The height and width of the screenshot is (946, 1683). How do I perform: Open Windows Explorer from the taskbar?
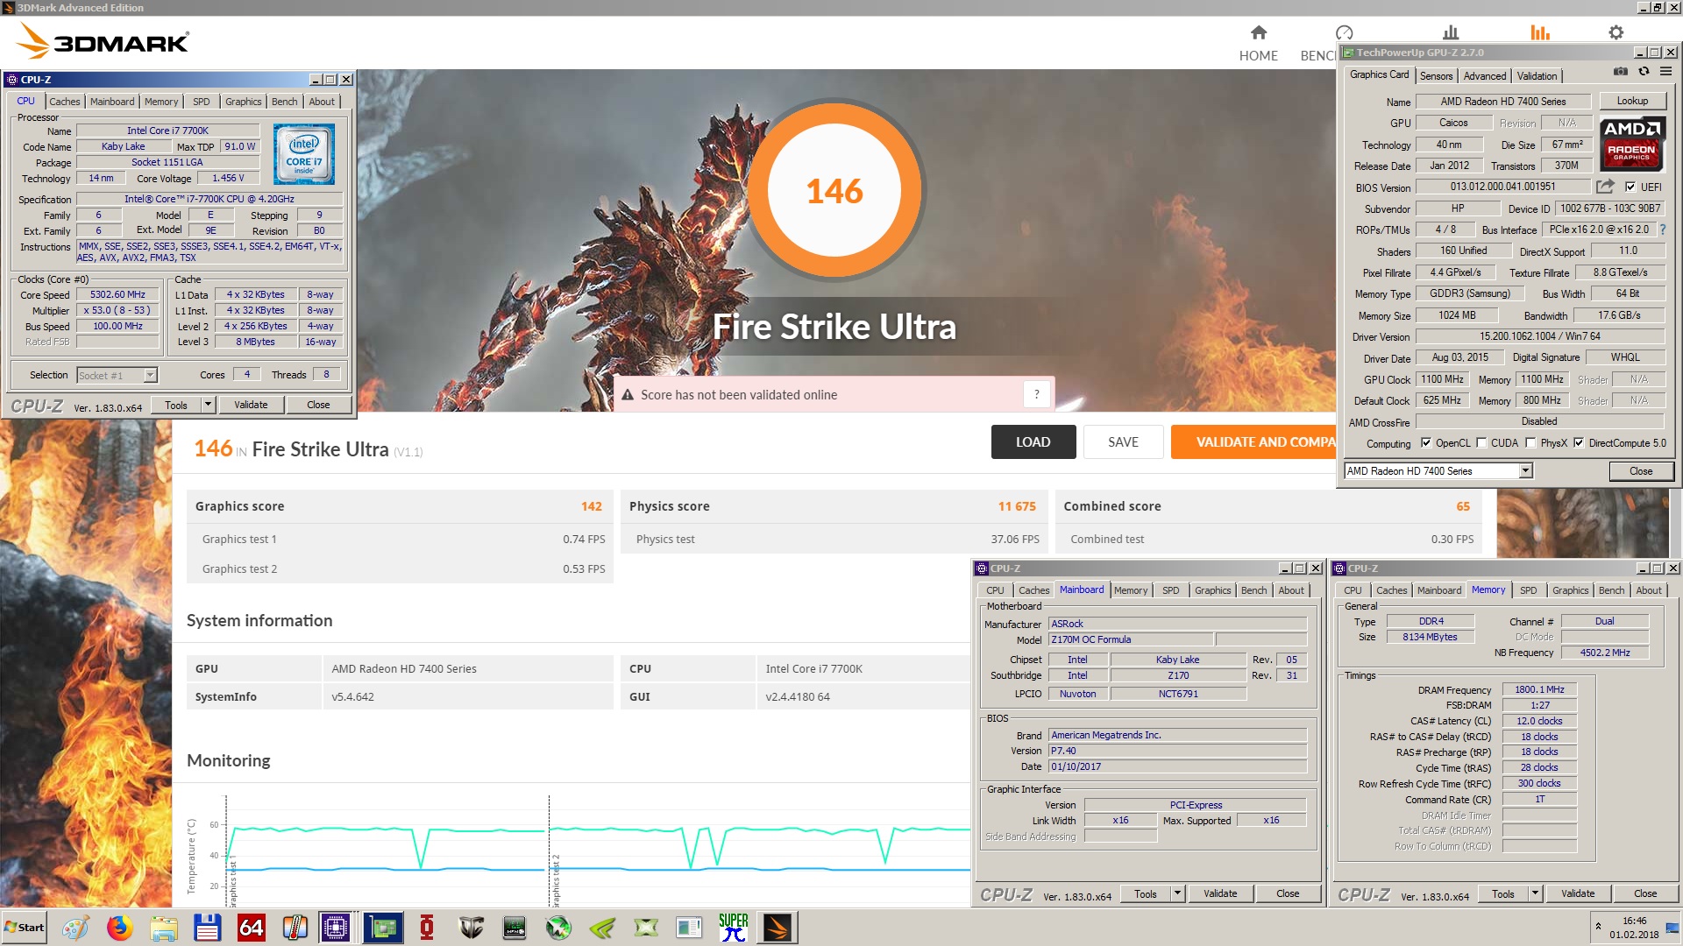pos(164,928)
